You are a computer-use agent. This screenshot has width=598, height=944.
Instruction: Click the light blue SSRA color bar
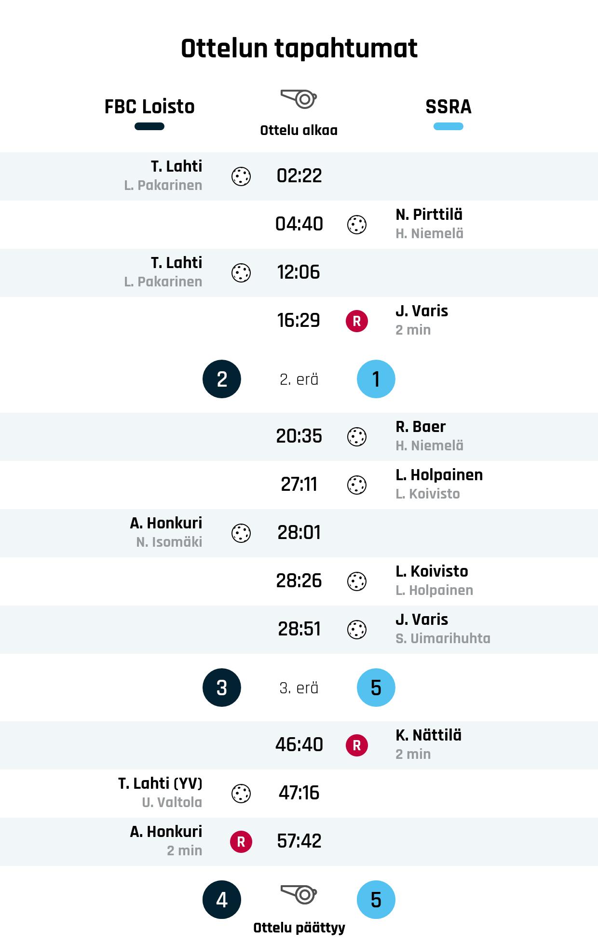click(448, 127)
